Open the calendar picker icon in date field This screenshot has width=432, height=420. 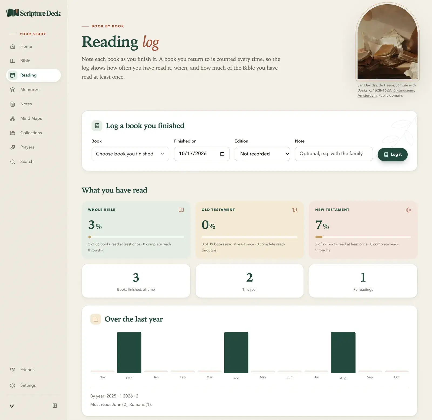pos(222,154)
